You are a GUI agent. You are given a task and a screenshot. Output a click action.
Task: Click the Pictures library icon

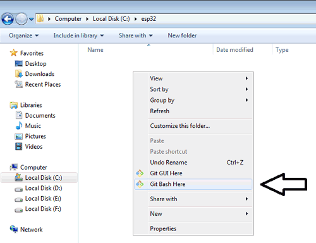19,136
